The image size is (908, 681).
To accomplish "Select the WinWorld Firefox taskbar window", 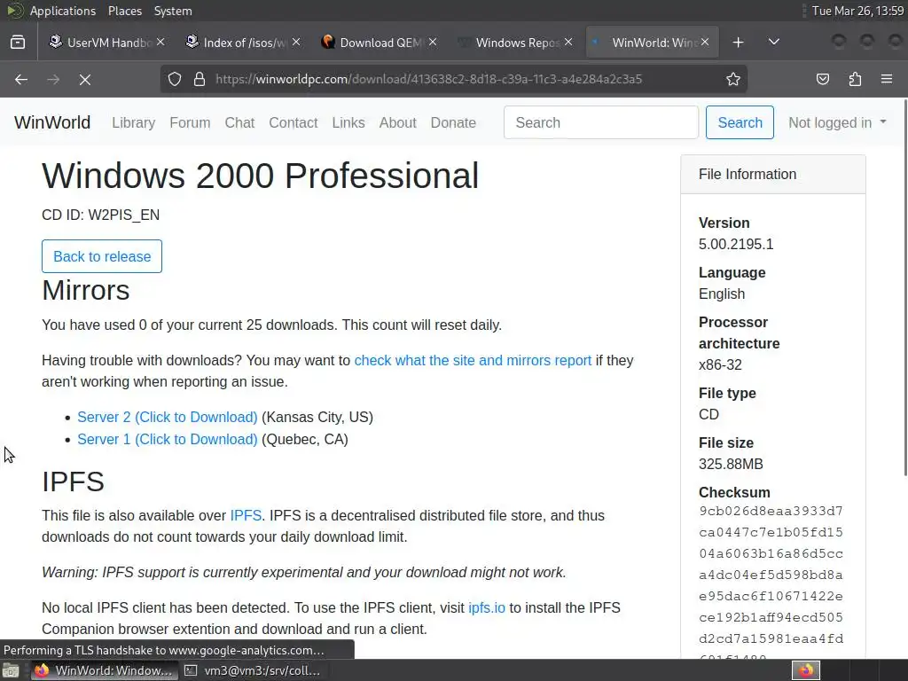I will click(x=105, y=670).
